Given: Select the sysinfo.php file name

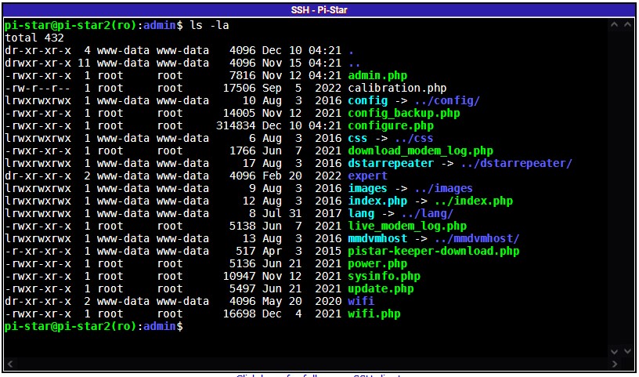Looking at the screenshot, I should coord(384,277).
